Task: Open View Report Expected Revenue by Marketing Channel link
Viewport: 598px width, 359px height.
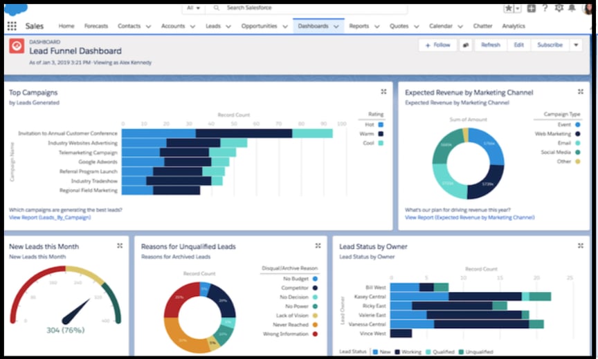Action: [469, 217]
